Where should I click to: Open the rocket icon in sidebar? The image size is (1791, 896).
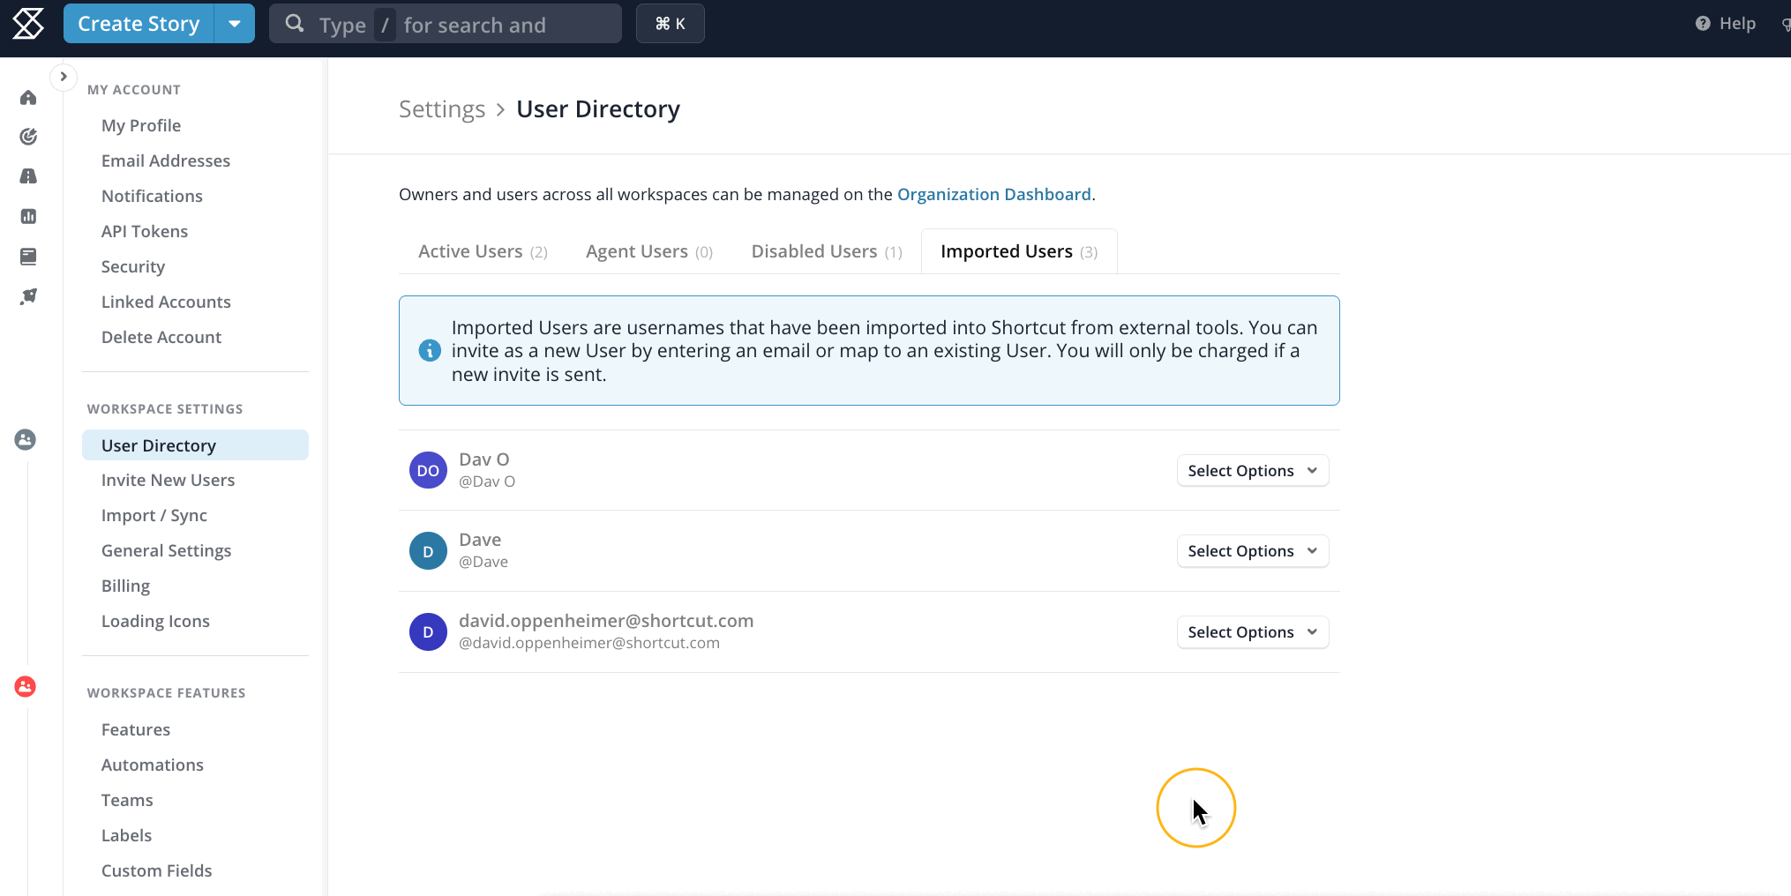(28, 296)
